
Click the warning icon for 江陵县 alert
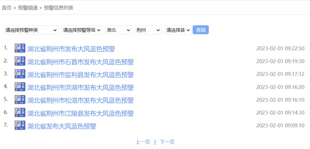tap(20, 113)
